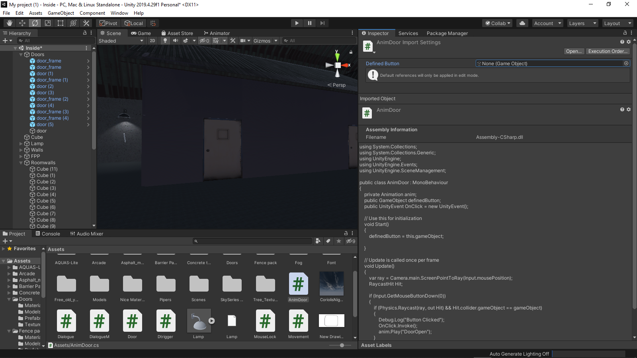This screenshot has width=637, height=358.
Task: Toggle hidden objects visibility in the Scene toolbar
Action: (x=204, y=41)
